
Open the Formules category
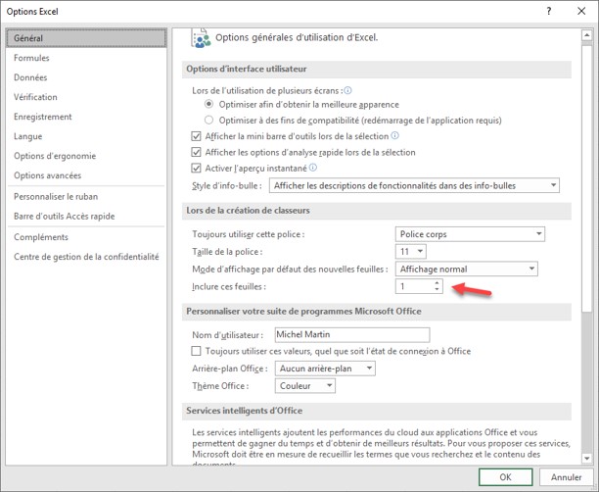(x=86, y=58)
